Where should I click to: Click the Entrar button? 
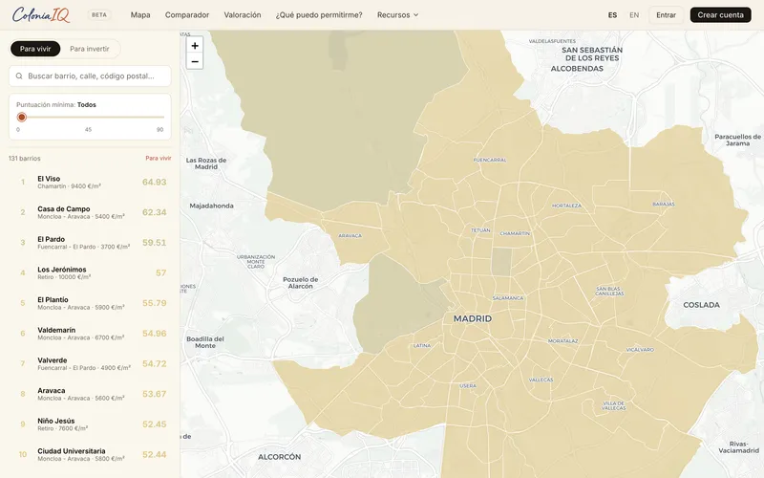[666, 15]
